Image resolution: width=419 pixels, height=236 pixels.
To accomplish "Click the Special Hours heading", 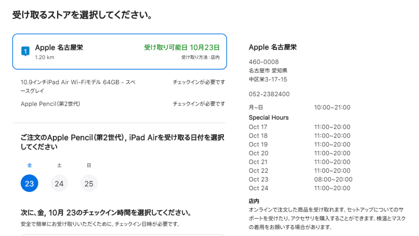I will (268, 118).
